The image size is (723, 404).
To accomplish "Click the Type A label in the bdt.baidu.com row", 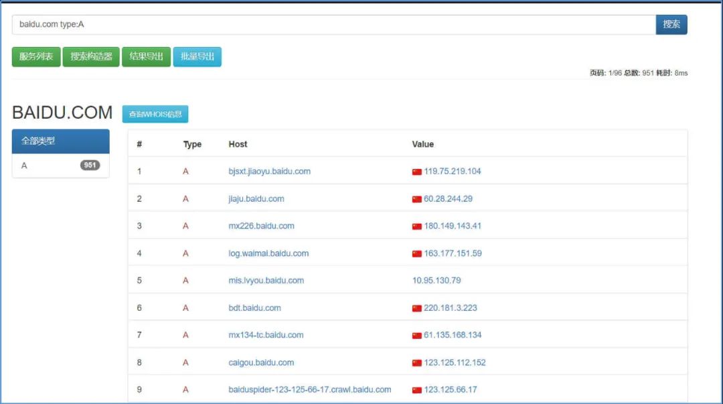I will (x=185, y=308).
